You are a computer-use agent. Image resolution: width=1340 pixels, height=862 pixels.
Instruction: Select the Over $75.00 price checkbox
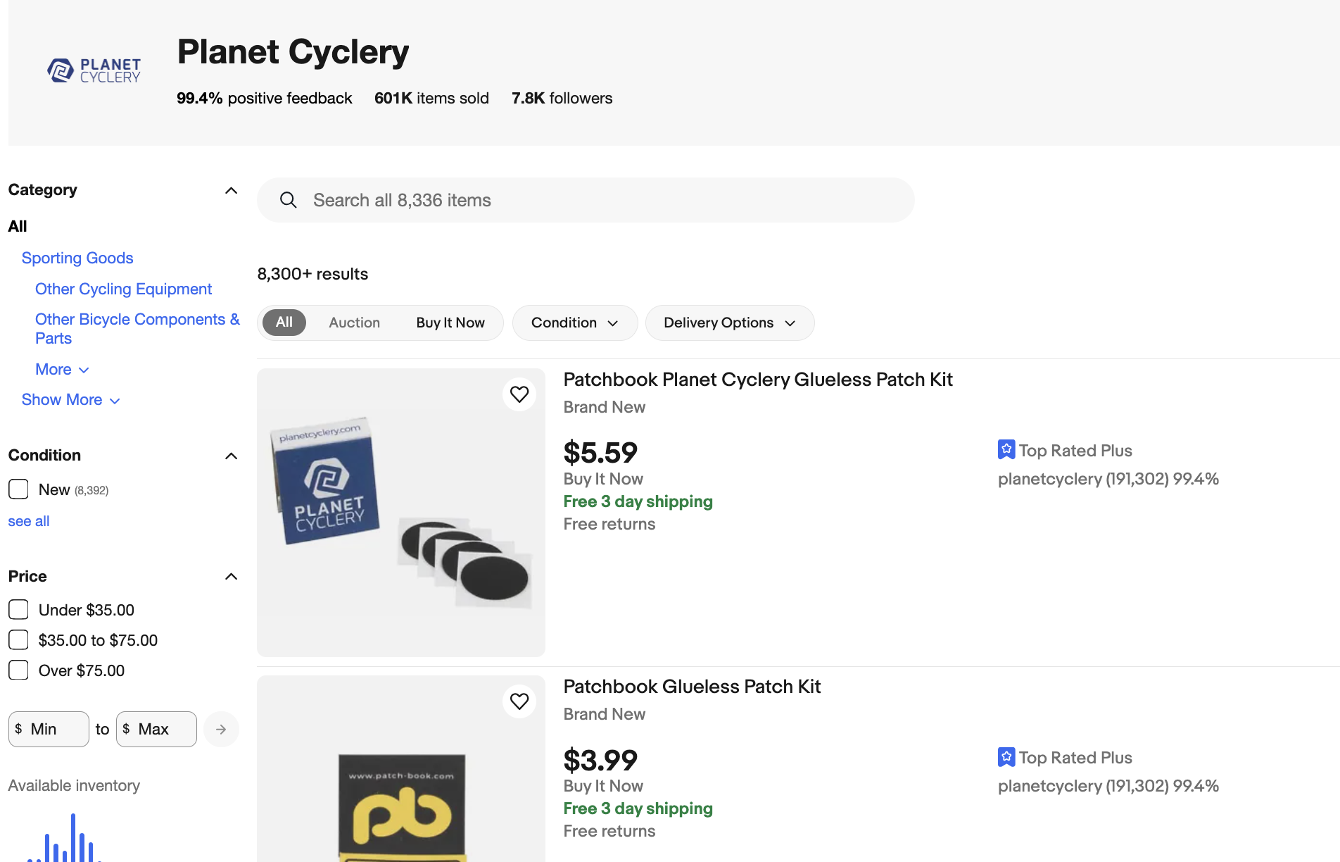pos(18,670)
